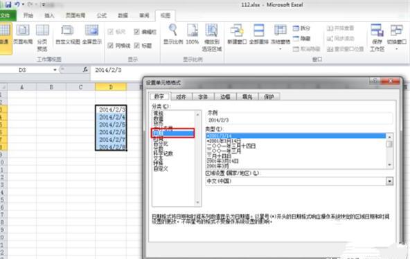Open the undo history dropdown arrow

(x=23, y=5)
